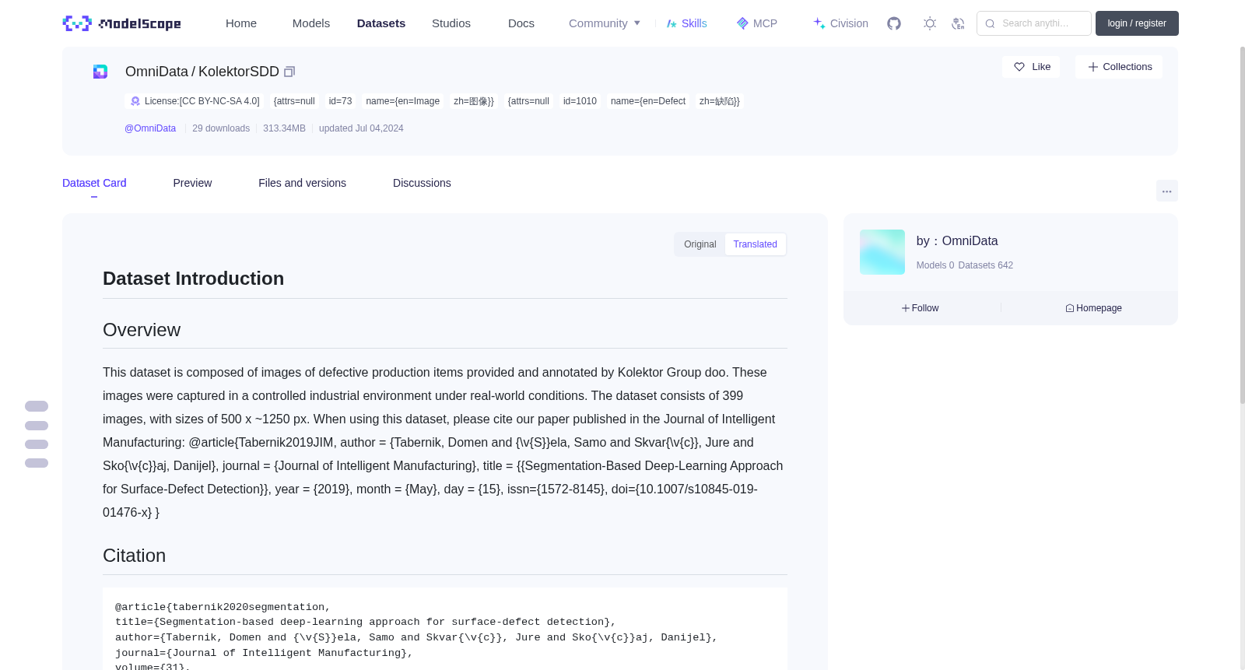Viewport: 1245px width, 670px height.
Task: Click the Dataset Introduction heading
Action: [193, 279]
